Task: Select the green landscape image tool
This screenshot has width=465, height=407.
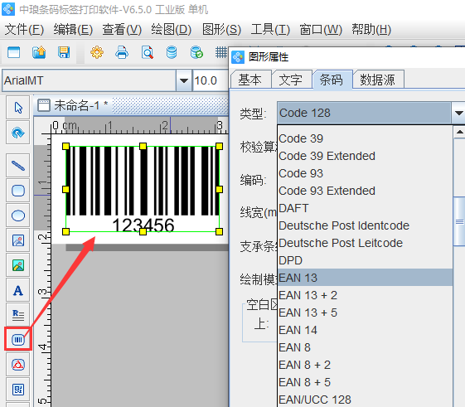Action: (18, 265)
